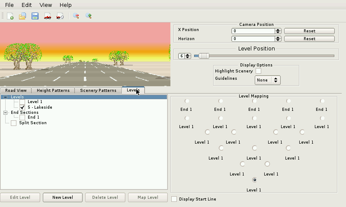346x207 pixels.
Task: Click the Level Position slider handle
Action: pyautogui.click(x=204, y=56)
